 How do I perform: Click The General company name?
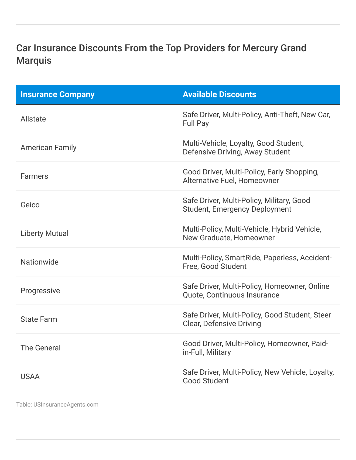[40, 348]
